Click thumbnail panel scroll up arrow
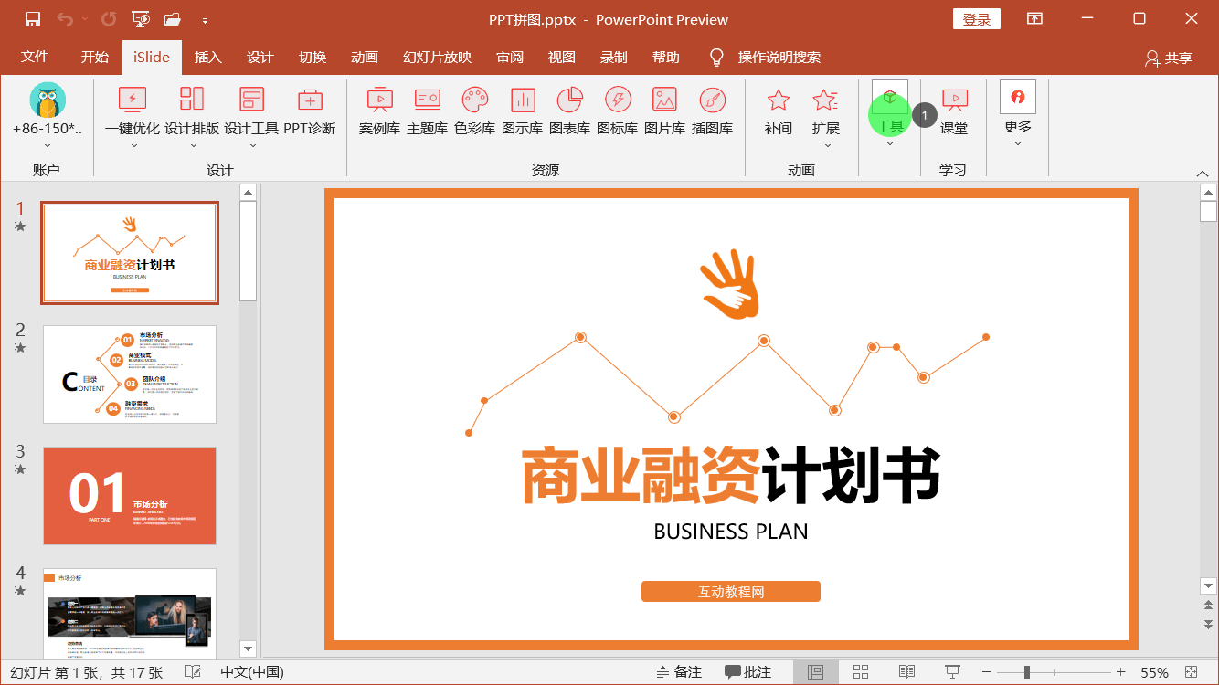 coord(248,192)
